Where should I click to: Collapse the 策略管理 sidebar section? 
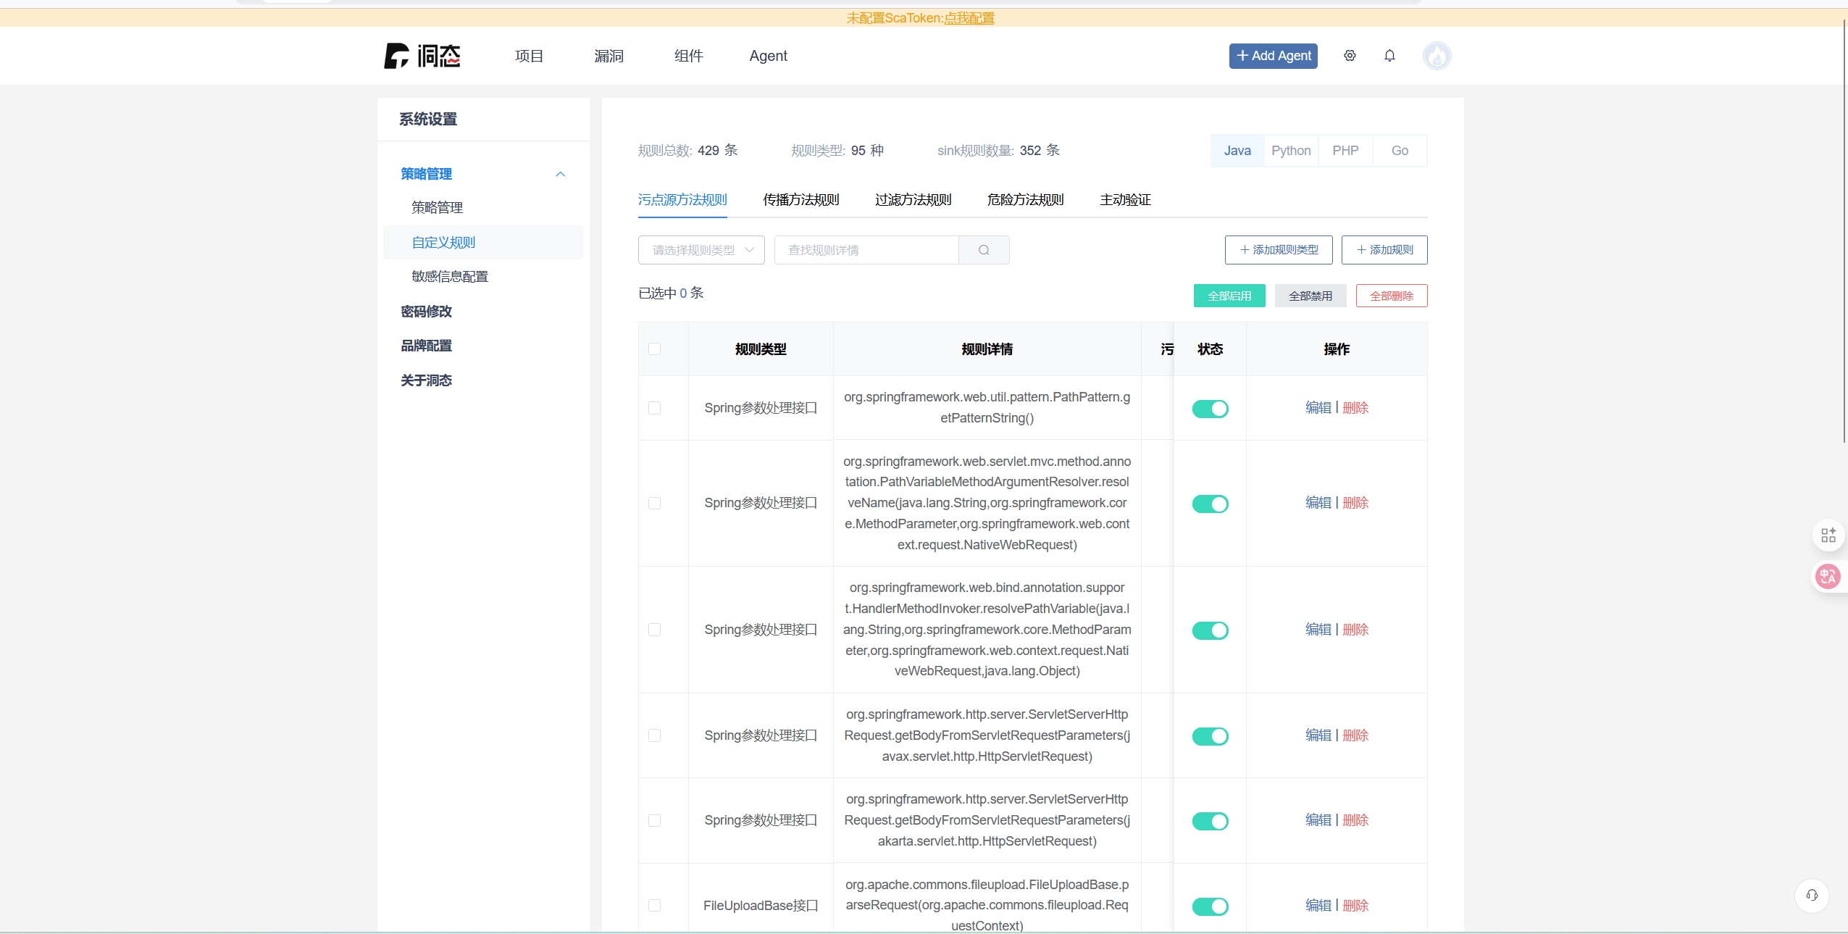point(560,174)
